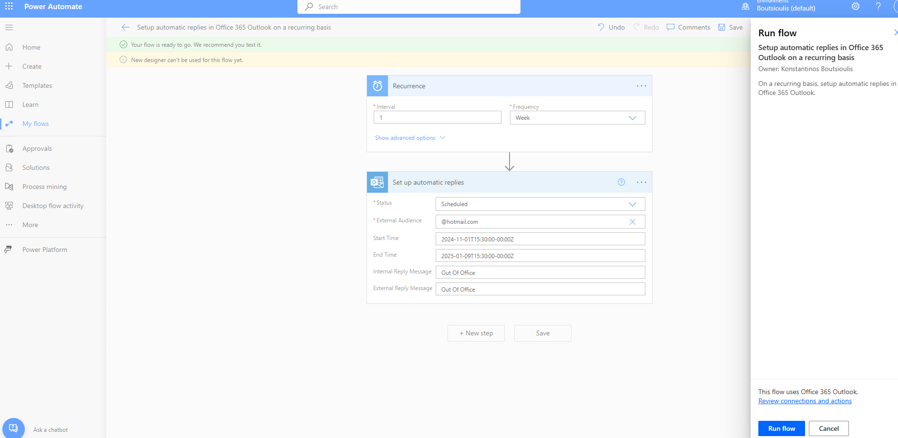
Task: Click Redo in the top toolbar
Action: click(646, 27)
